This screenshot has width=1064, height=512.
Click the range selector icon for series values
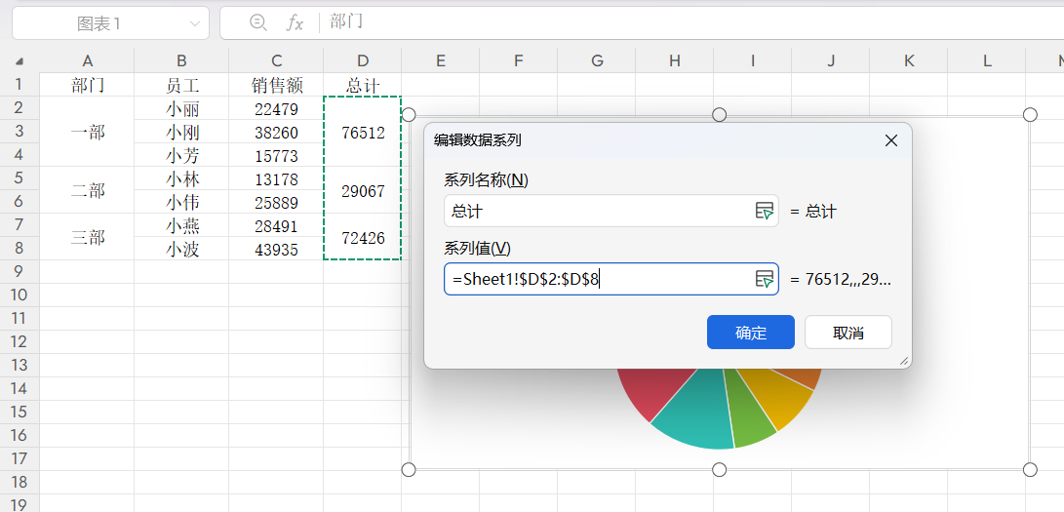point(764,279)
